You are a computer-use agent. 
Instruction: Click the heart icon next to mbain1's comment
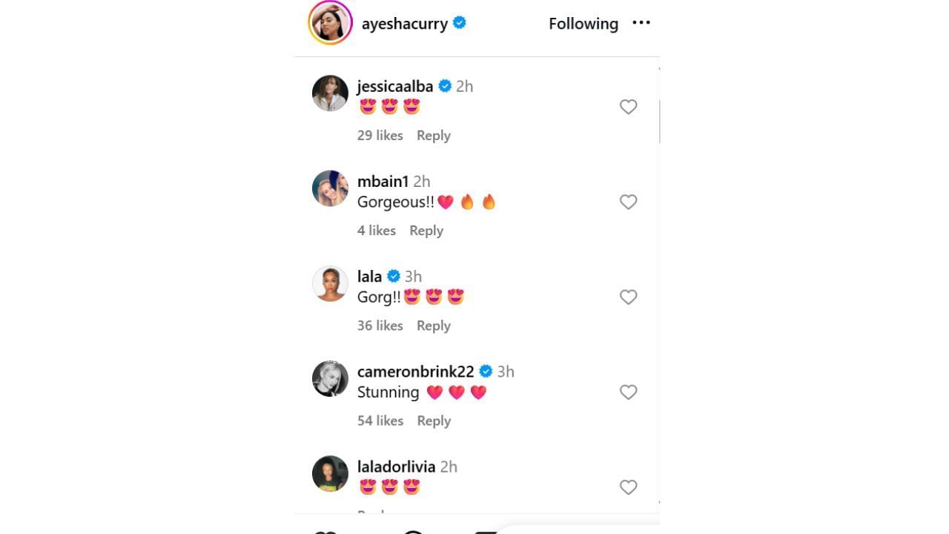628,202
